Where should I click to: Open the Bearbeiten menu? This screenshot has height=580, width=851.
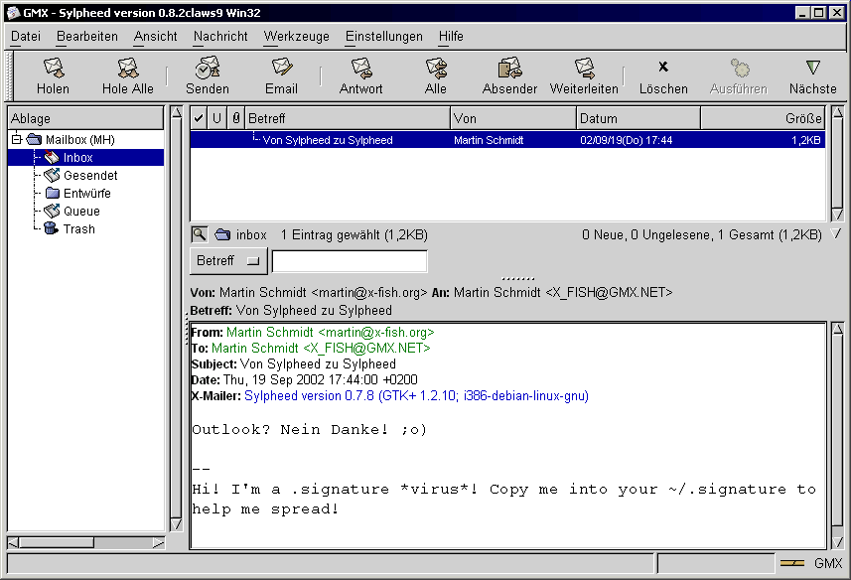tap(86, 37)
